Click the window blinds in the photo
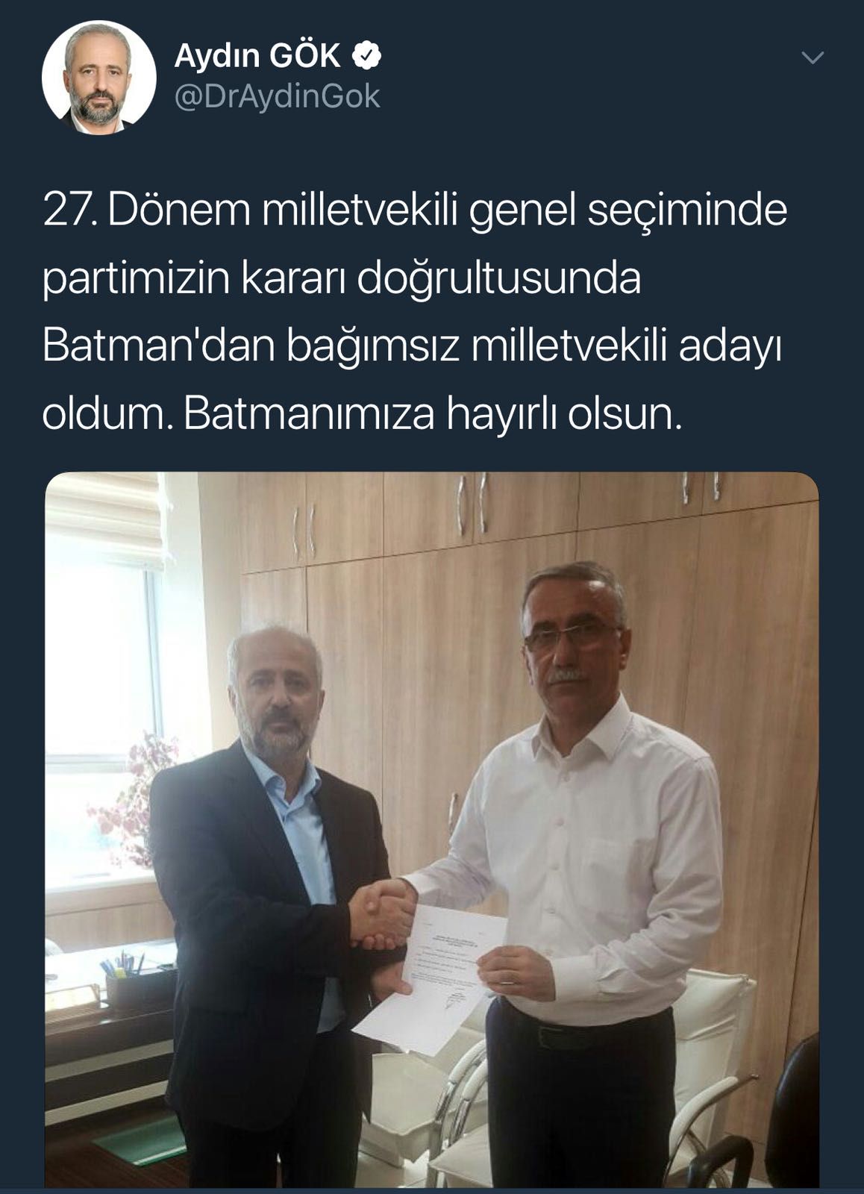 (x=104, y=520)
